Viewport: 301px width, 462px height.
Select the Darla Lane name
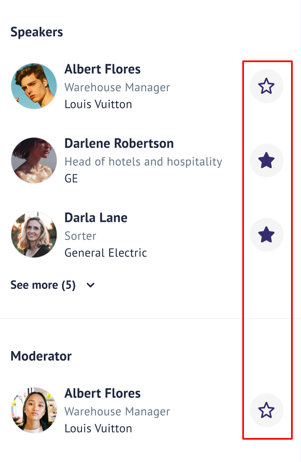(96, 218)
